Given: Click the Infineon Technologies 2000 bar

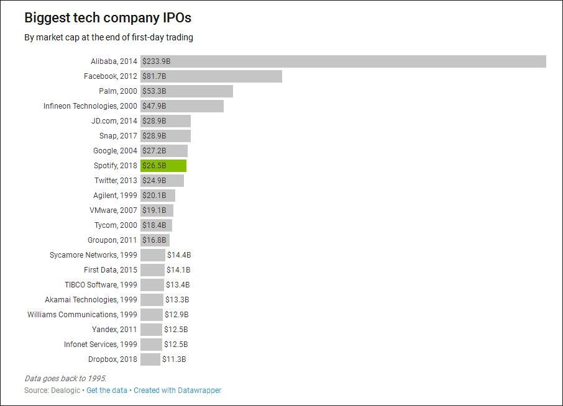Looking at the screenshot, I should [x=182, y=106].
